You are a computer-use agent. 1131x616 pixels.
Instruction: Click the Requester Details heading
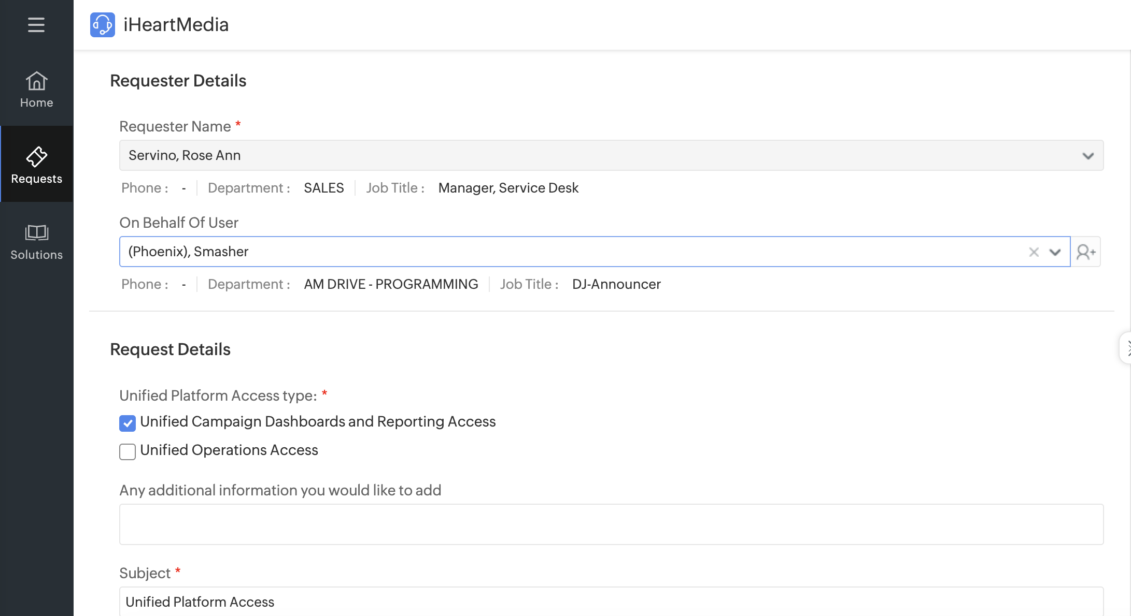point(178,81)
